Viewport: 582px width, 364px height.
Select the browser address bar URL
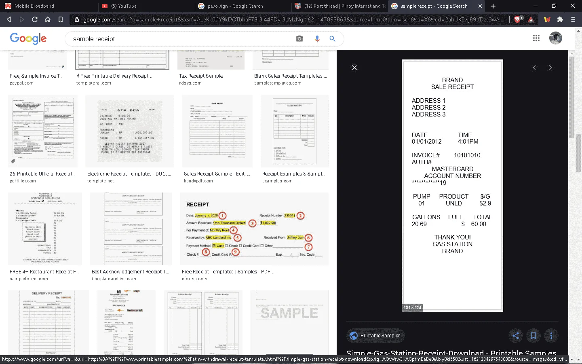(x=293, y=19)
